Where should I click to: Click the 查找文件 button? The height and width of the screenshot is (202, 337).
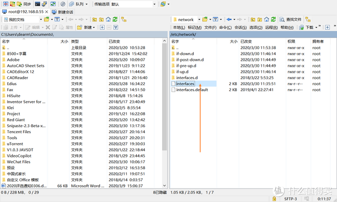tap(290, 19)
